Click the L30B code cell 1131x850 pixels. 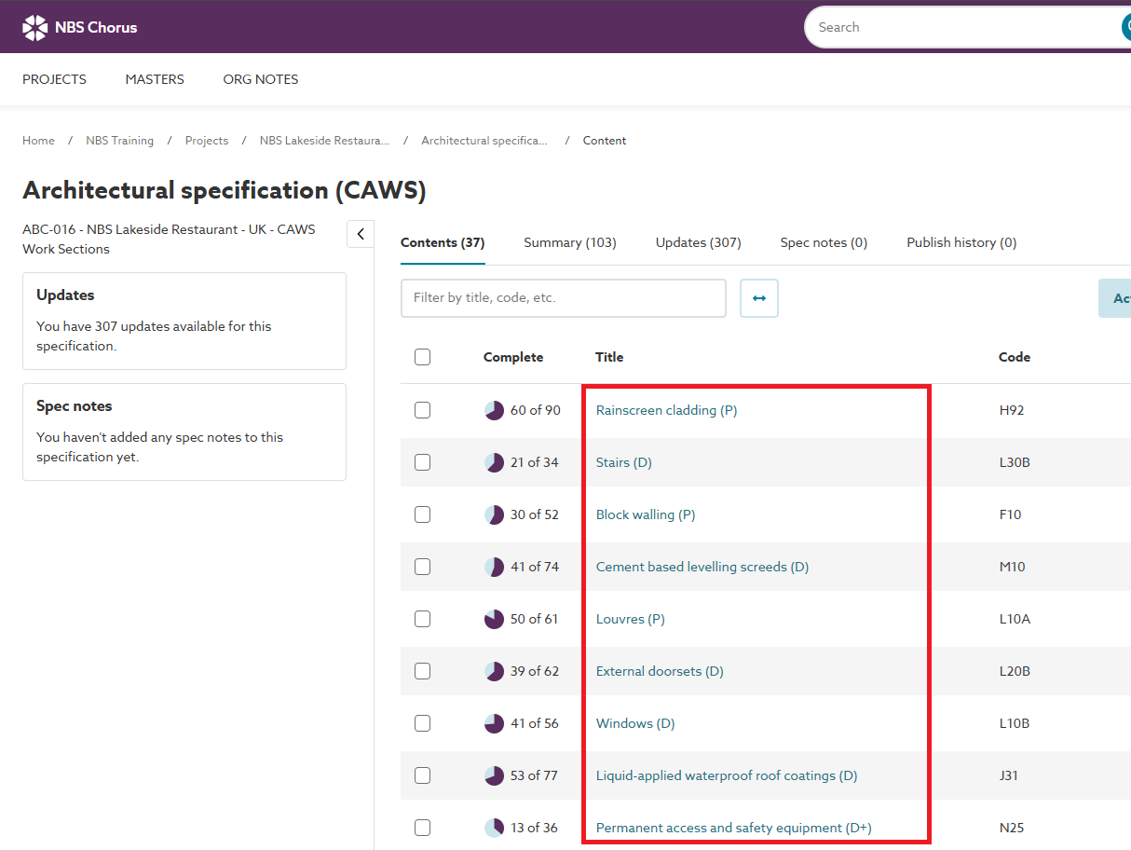(x=1015, y=462)
